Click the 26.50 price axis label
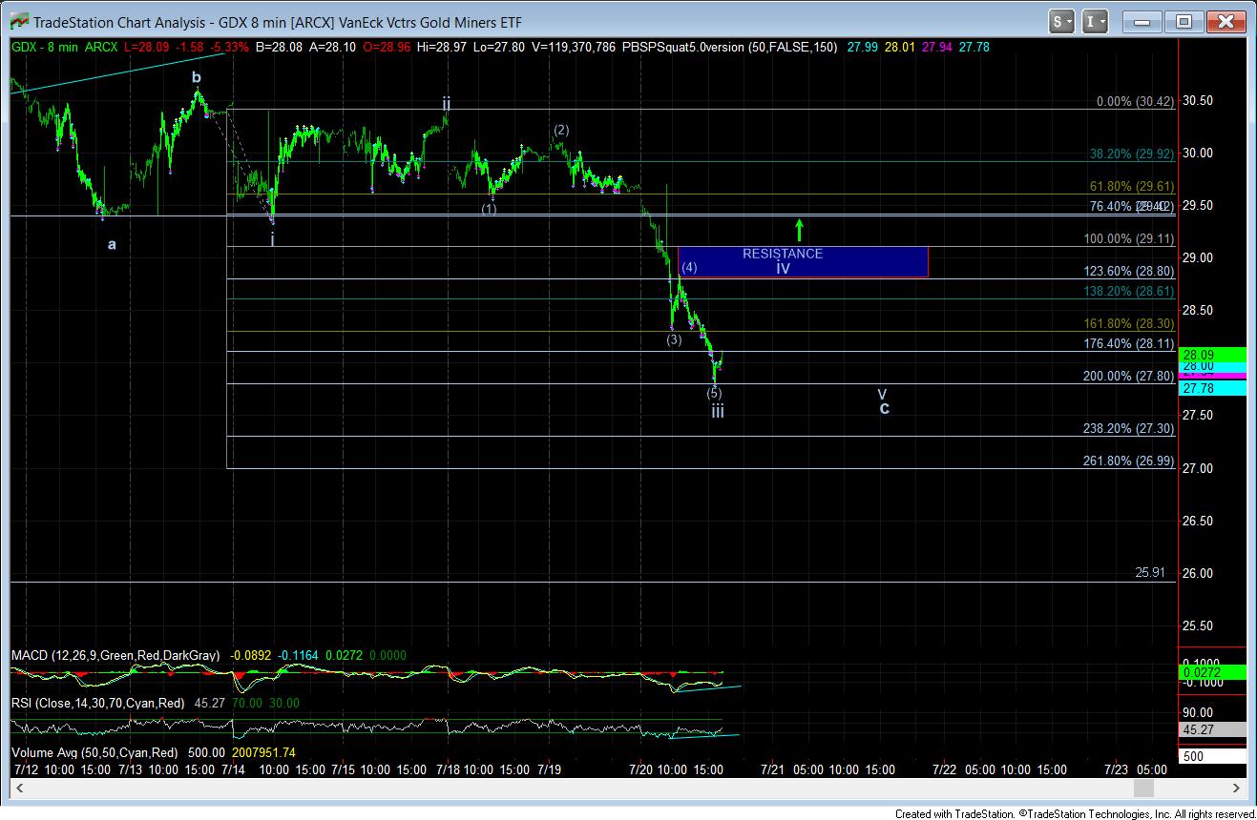 click(x=1200, y=521)
